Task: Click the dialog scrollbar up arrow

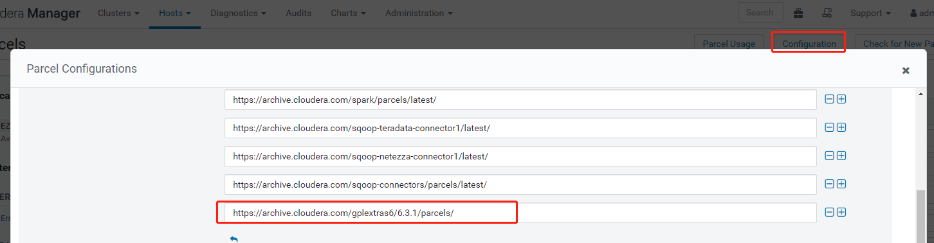Action: click(920, 94)
